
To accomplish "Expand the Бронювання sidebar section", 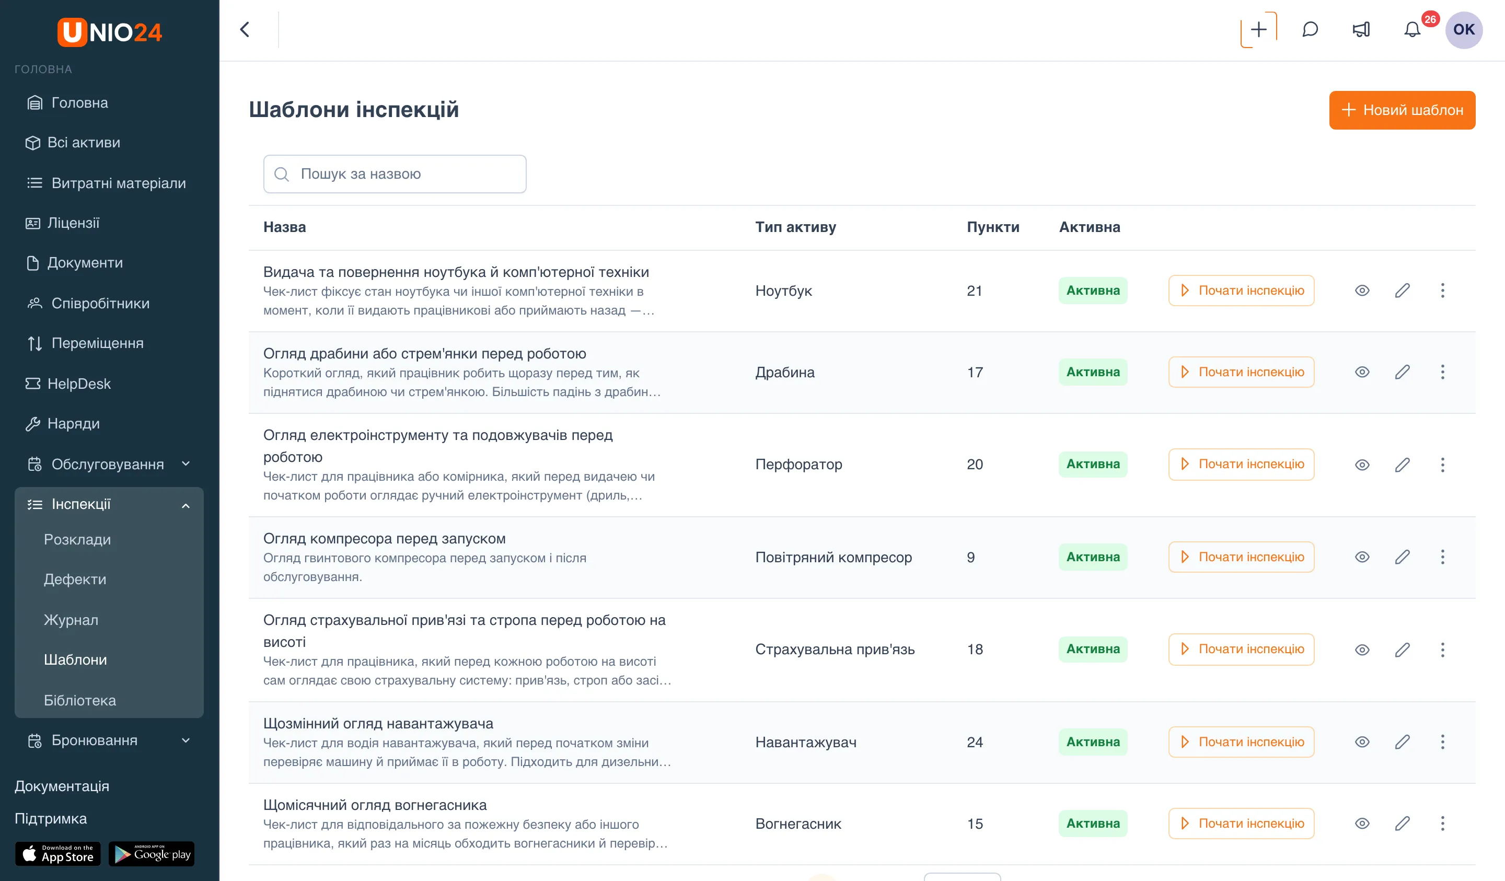I will (109, 740).
